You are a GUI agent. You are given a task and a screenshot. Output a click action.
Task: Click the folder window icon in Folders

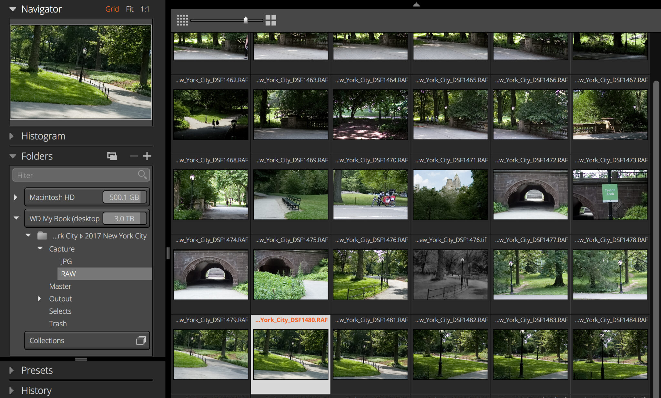112,156
